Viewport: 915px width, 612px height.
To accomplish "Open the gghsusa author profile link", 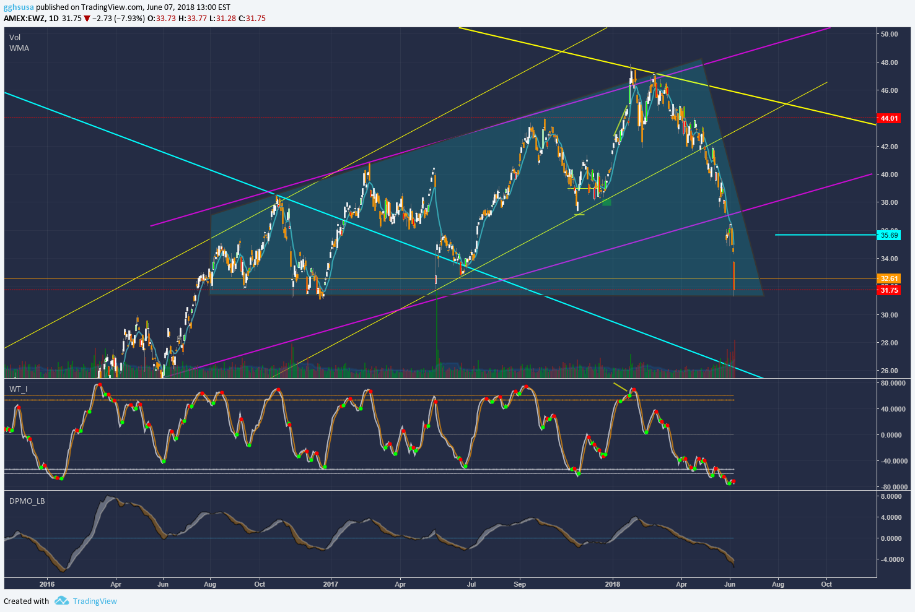I will (x=19, y=7).
